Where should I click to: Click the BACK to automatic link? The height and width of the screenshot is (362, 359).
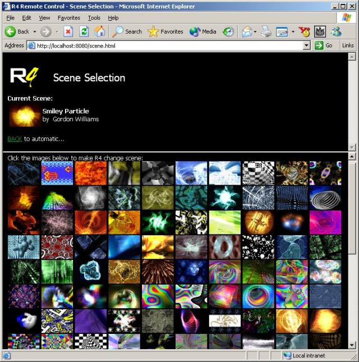point(15,139)
